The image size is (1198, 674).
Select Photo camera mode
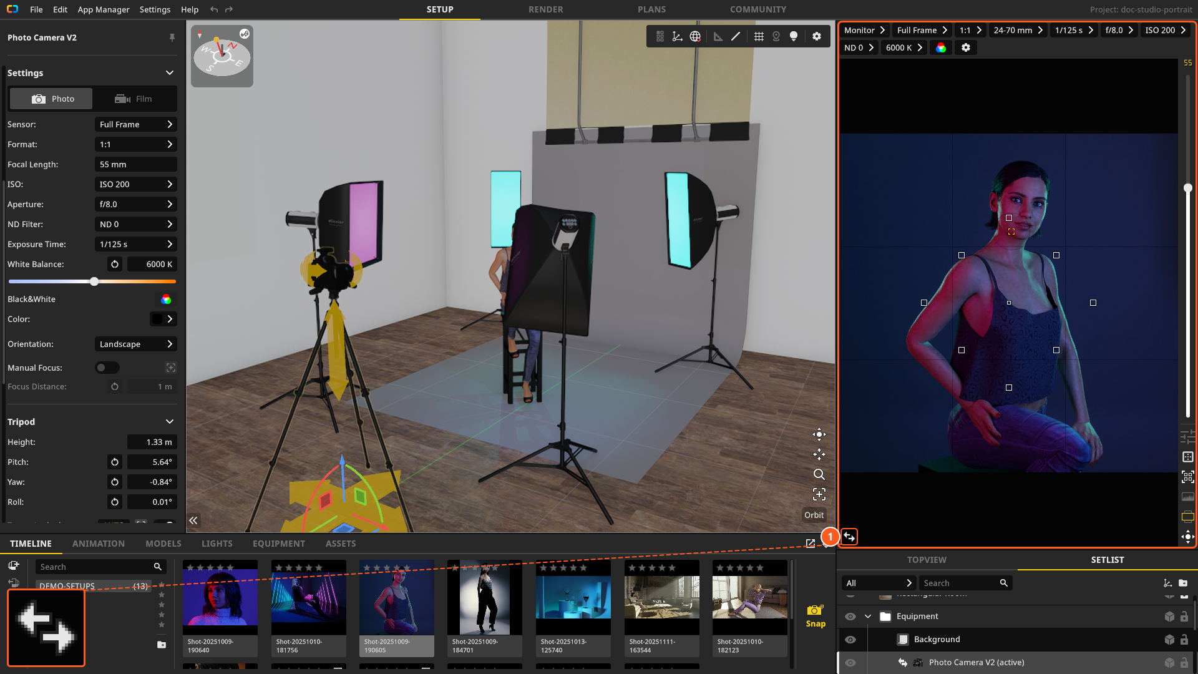[x=52, y=99]
